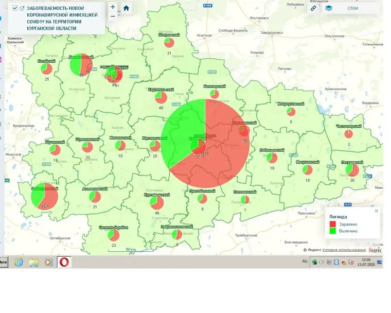Click the stacked layers icon

(x=329, y=8)
